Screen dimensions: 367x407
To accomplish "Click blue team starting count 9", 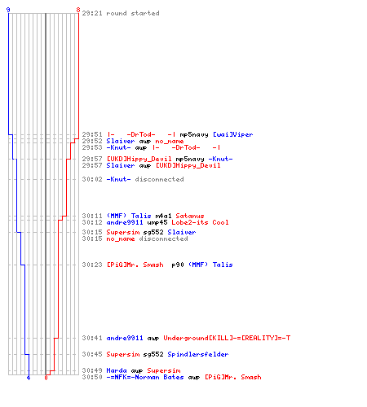I will (x=8, y=10).
